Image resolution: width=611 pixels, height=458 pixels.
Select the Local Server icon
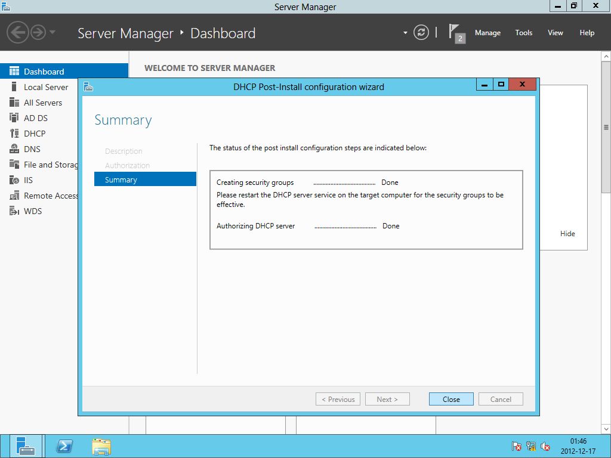[x=14, y=86]
